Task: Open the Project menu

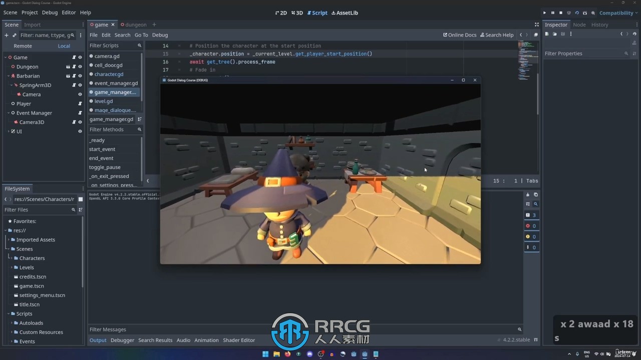Action: pos(30,12)
